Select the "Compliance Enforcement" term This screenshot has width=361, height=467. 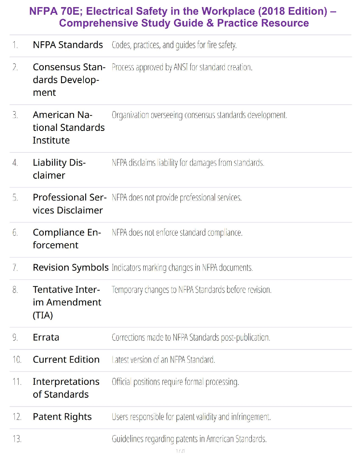(x=67, y=239)
